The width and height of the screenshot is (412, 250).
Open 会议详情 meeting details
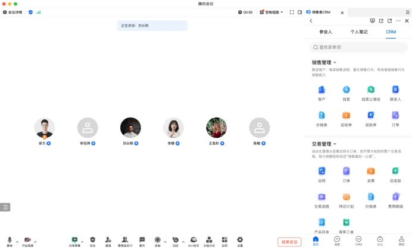tap(13, 12)
